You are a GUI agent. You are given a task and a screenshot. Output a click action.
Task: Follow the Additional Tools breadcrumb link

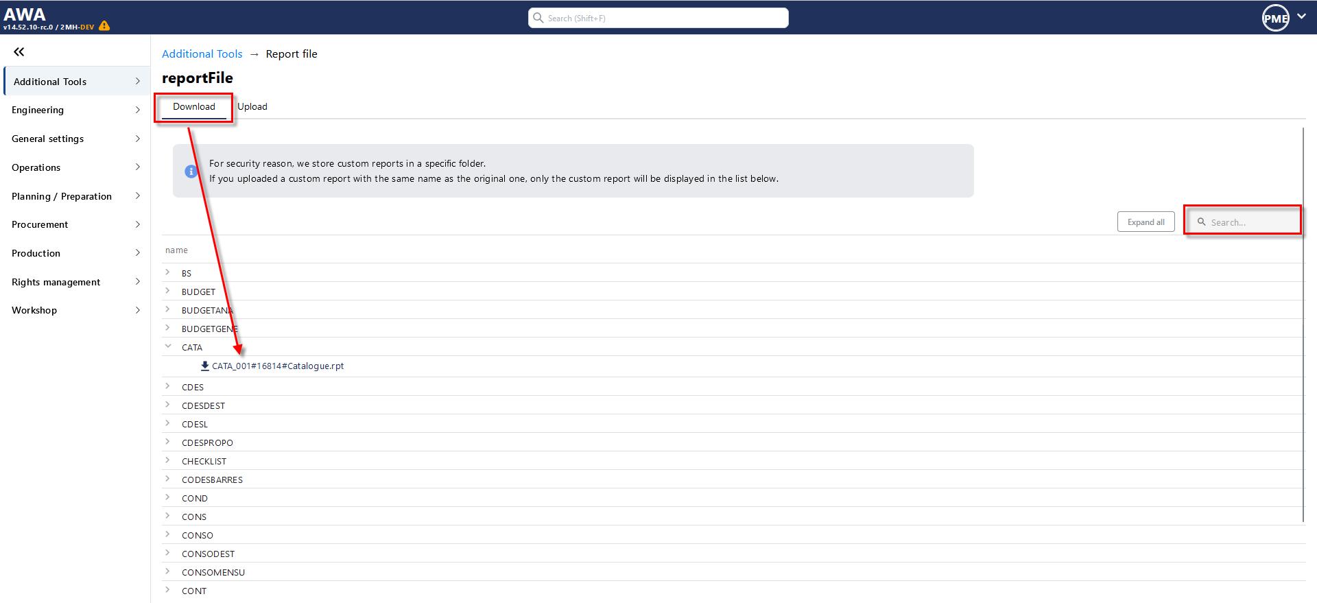[x=202, y=54]
